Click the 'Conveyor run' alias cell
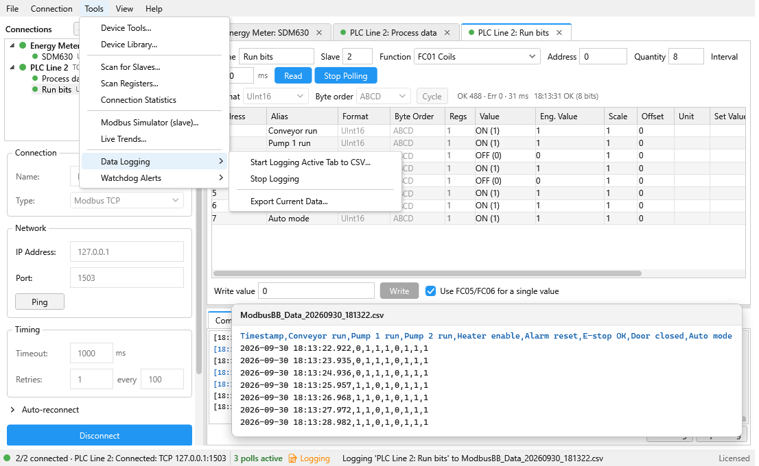Viewport: 759px width, 466px height. click(x=302, y=130)
